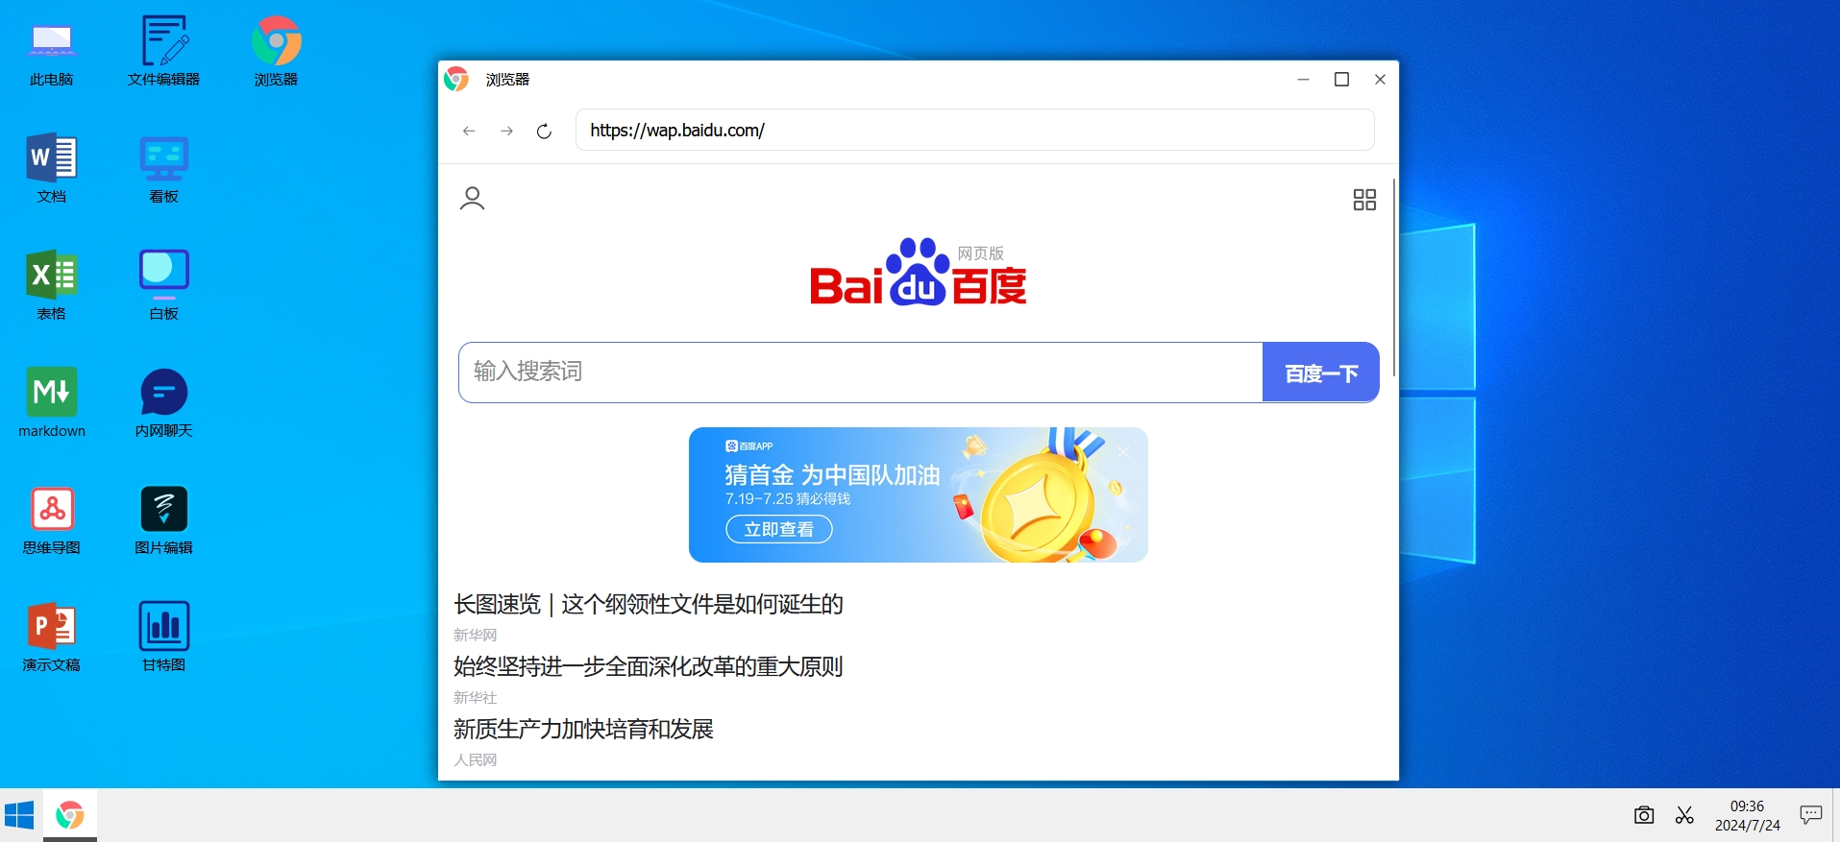Click the browser forward arrow
The width and height of the screenshot is (1840, 842).
pos(506,131)
